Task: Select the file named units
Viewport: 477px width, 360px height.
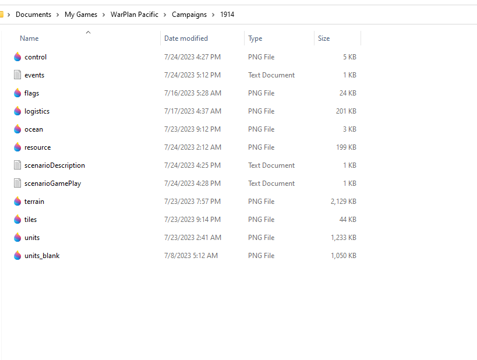Action: 32,237
